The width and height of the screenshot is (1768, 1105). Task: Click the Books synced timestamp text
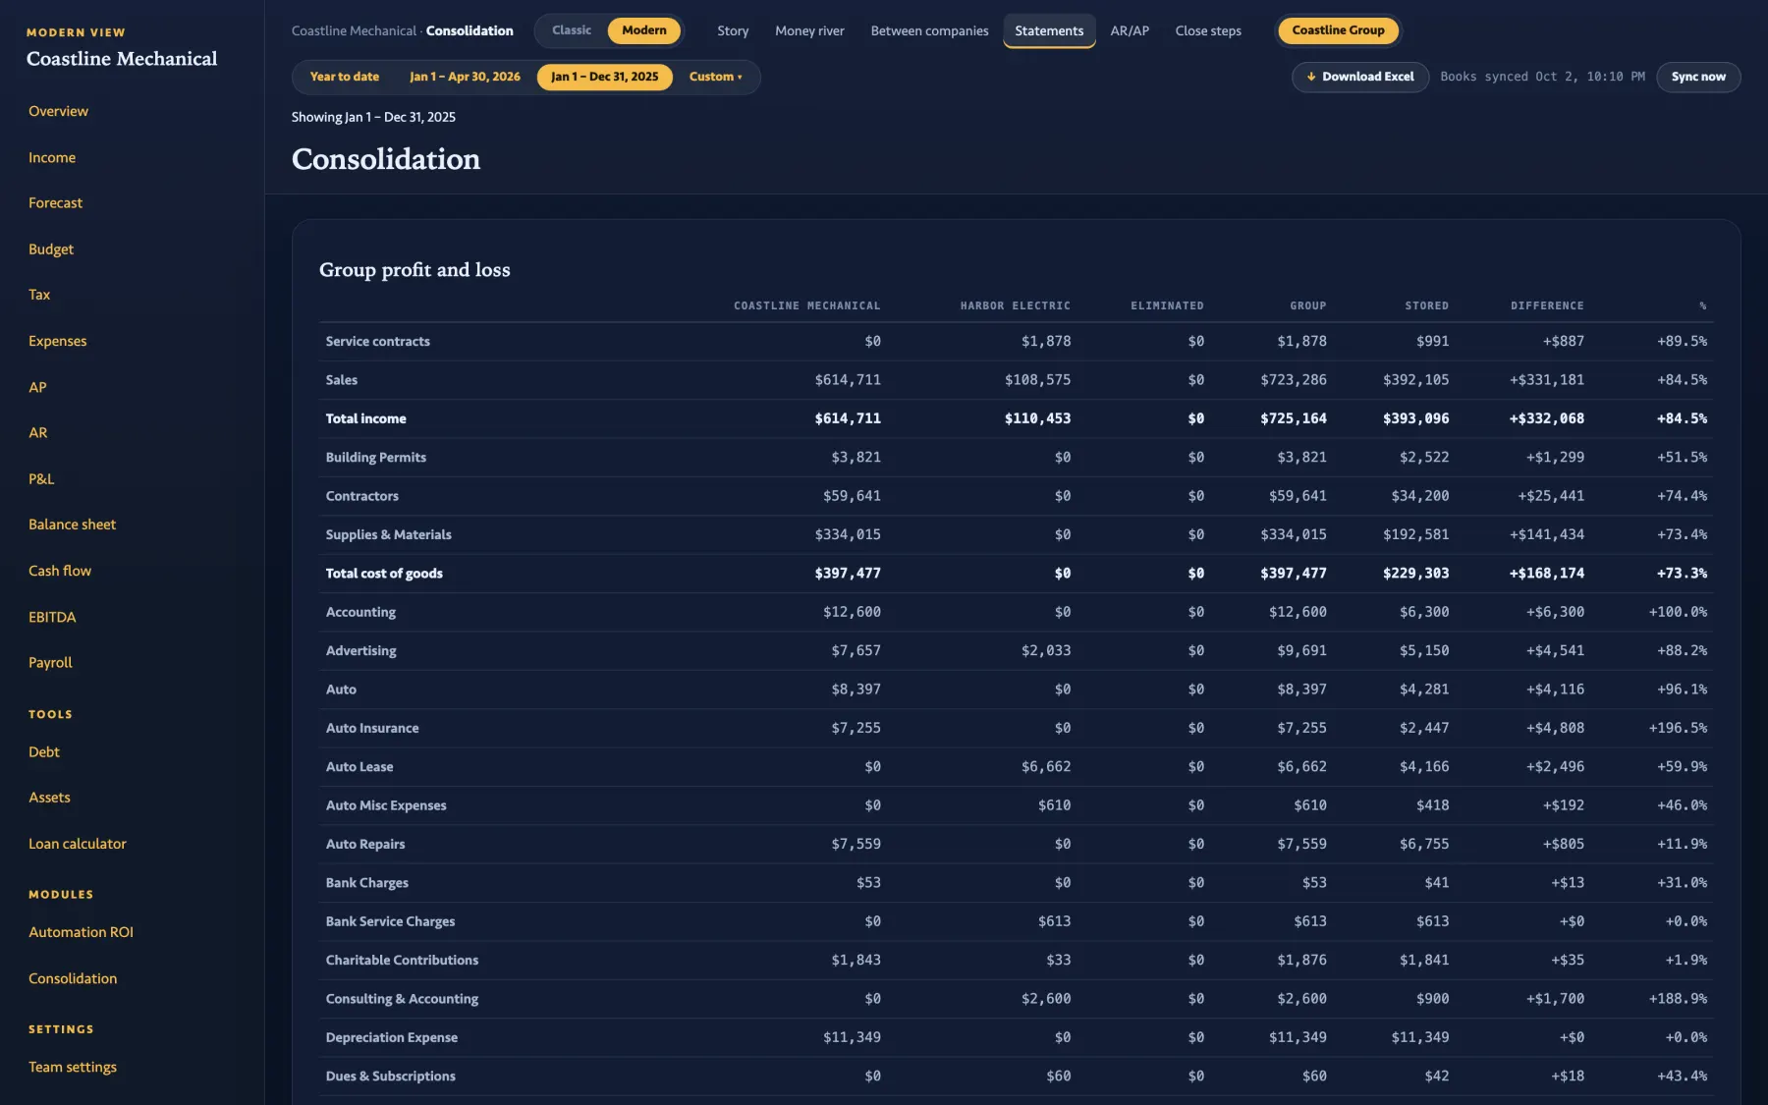pyautogui.click(x=1542, y=77)
